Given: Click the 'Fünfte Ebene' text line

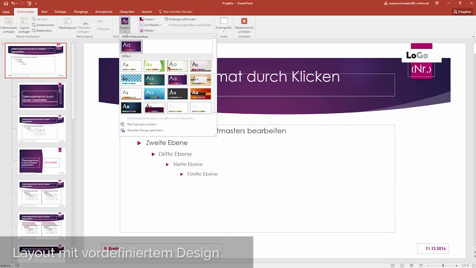Looking at the screenshot, I should (202, 174).
